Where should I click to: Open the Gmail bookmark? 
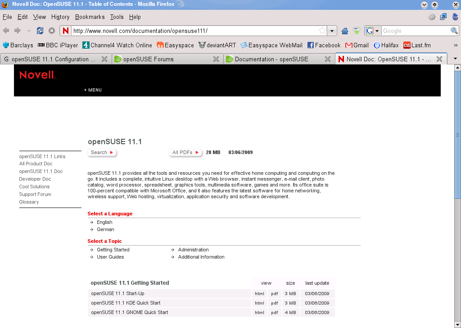click(357, 45)
